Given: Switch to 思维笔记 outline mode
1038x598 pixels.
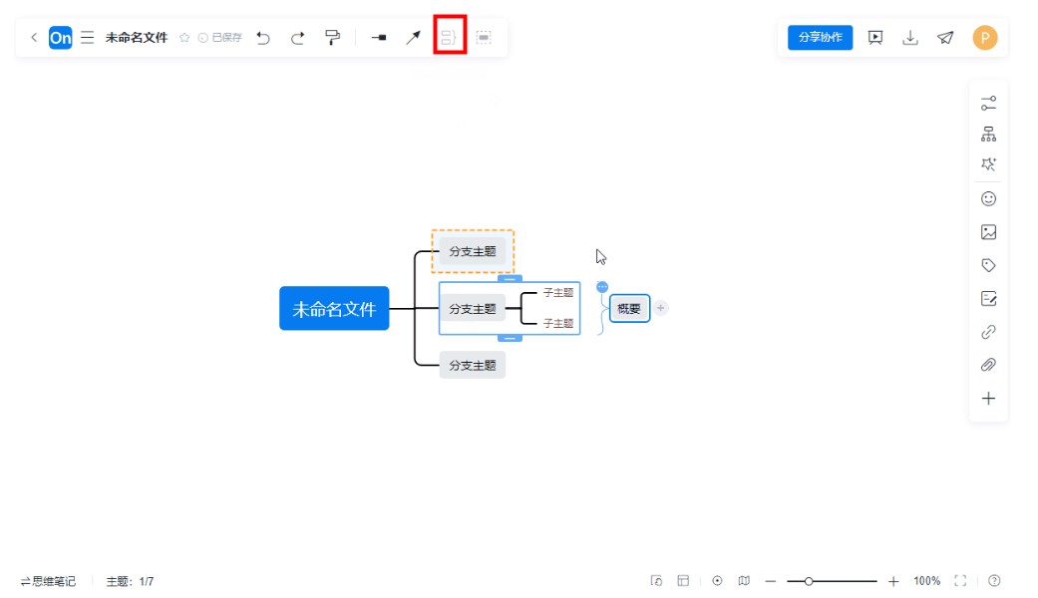Looking at the screenshot, I should [48, 581].
